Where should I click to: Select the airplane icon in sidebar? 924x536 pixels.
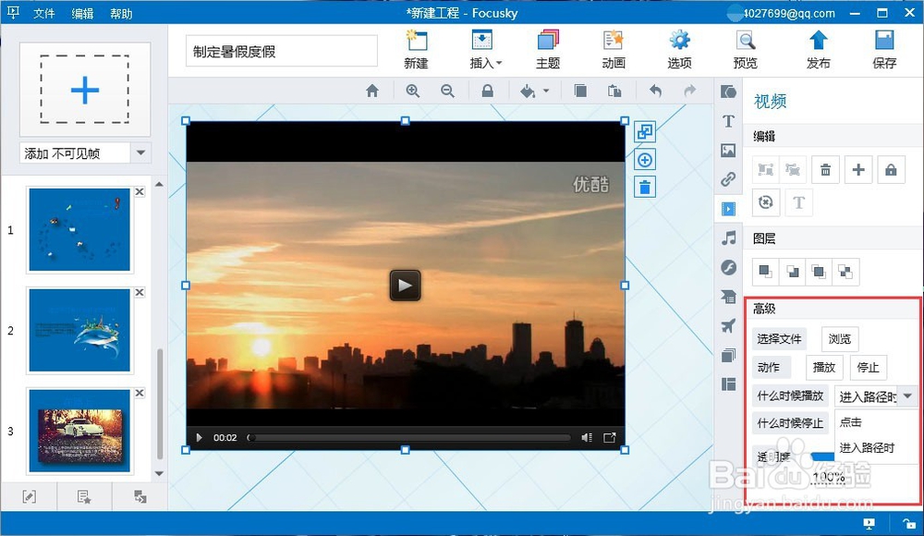(728, 325)
